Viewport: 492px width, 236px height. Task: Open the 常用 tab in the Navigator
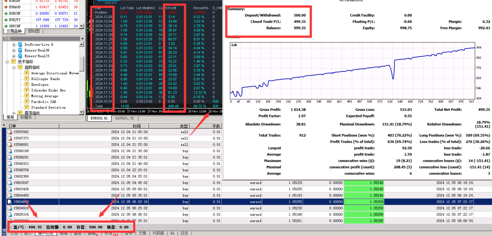[10, 117]
